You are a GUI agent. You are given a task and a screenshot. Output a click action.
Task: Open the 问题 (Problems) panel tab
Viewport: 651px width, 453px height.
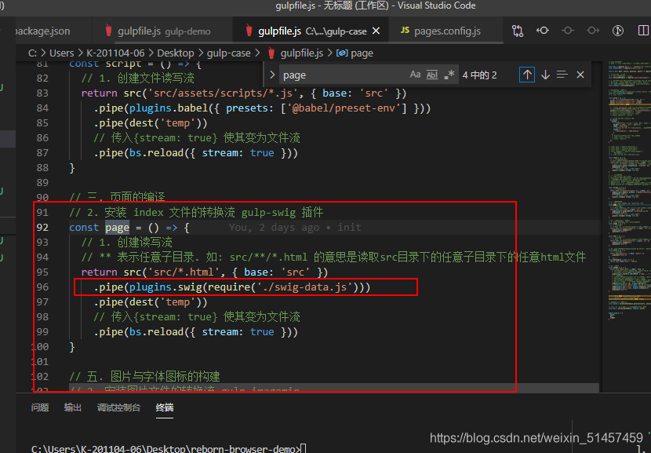pos(40,407)
